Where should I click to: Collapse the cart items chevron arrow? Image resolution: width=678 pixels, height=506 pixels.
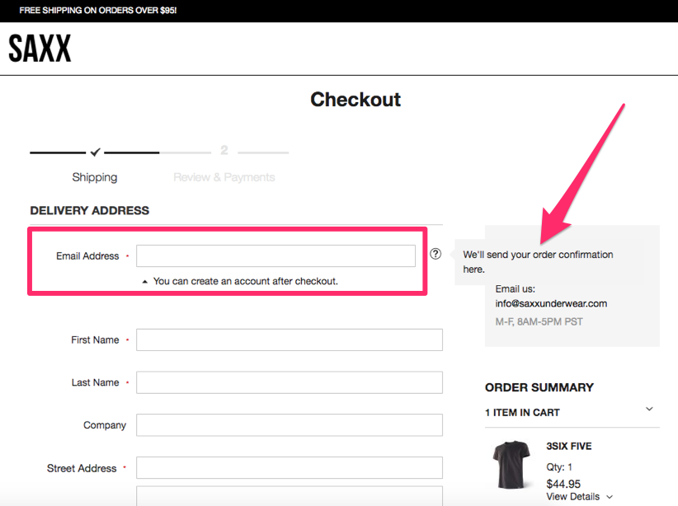649,410
